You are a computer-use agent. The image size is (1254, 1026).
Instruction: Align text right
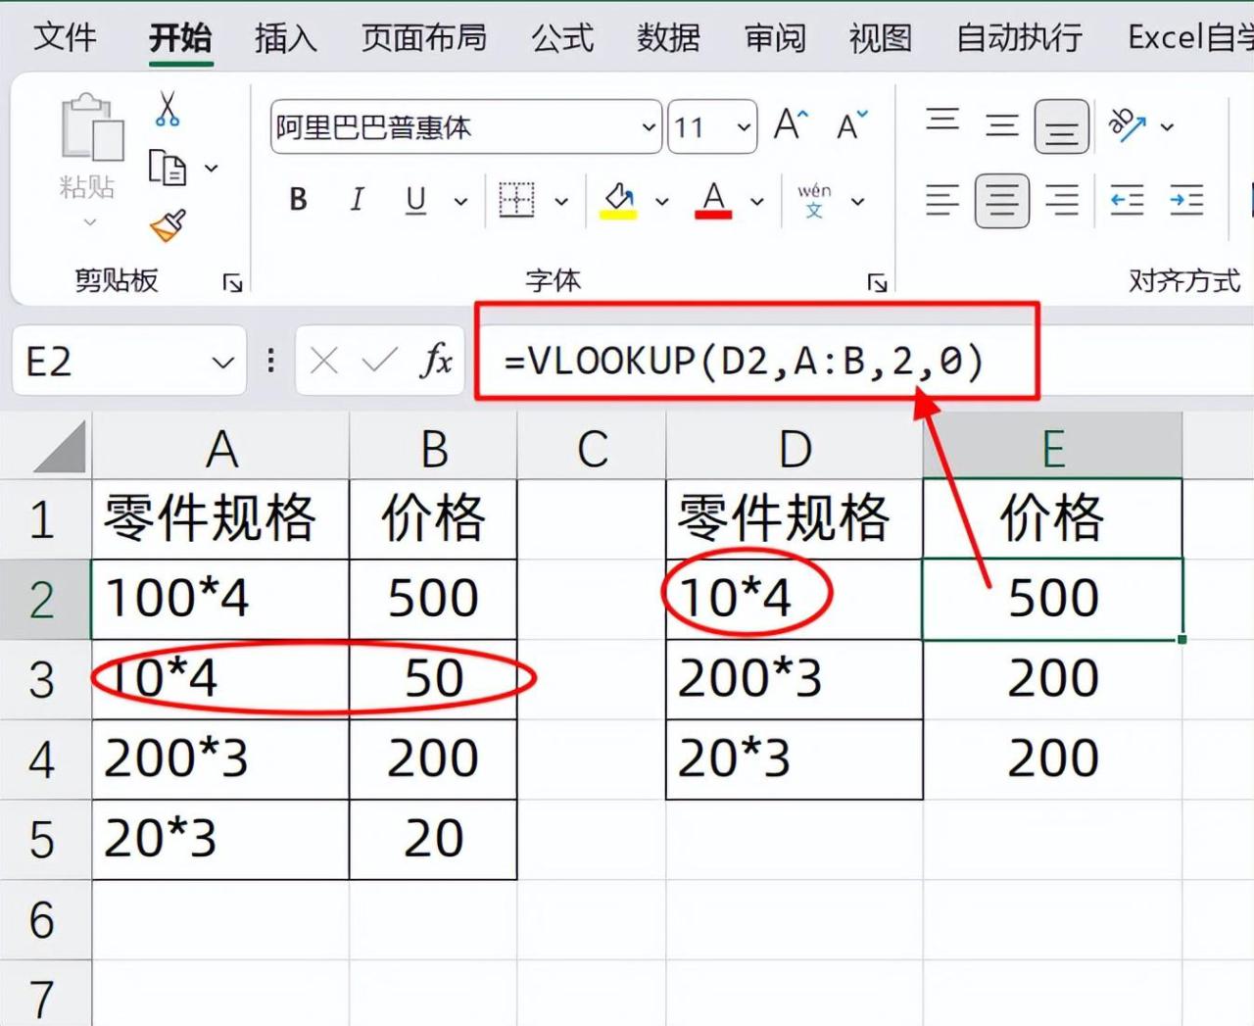[1062, 200]
